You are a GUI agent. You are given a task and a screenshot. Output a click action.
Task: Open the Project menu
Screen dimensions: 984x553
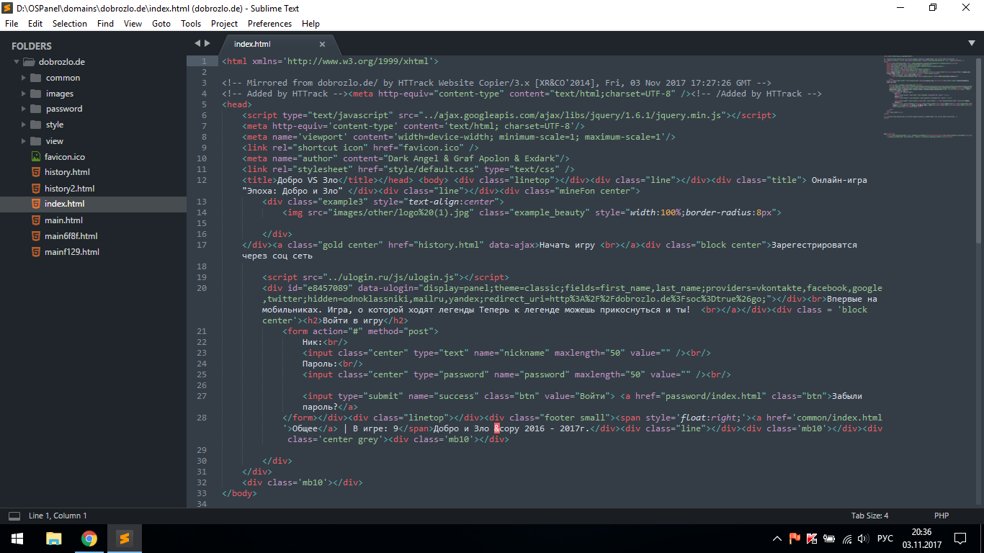[225, 24]
